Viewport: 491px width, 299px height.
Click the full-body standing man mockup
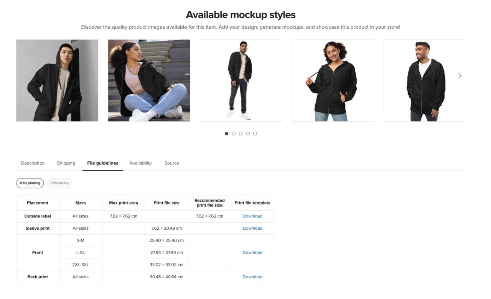click(x=241, y=80)
